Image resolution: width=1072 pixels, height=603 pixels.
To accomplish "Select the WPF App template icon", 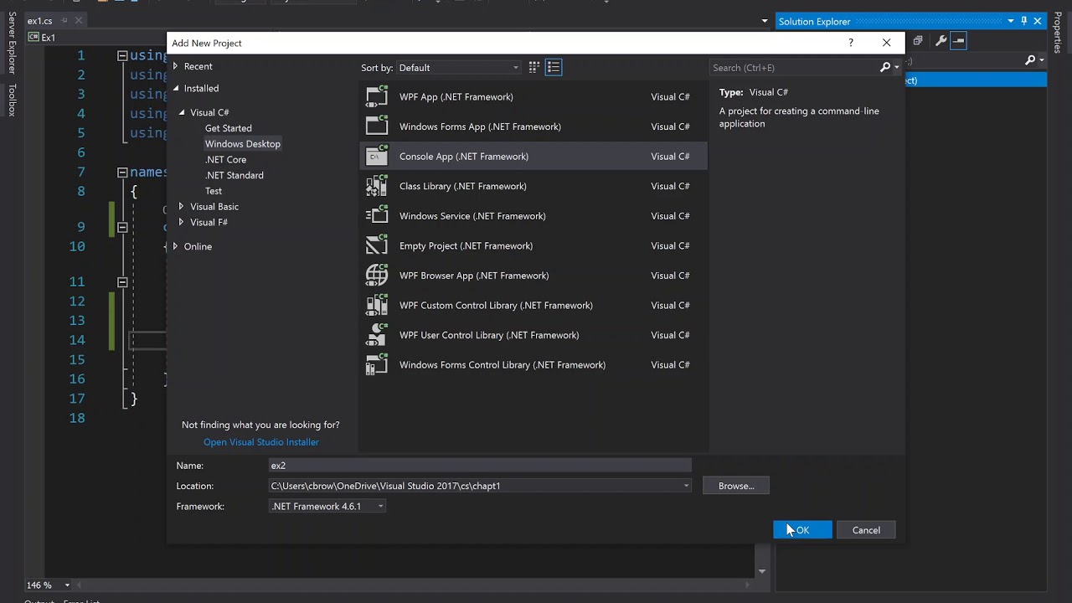I will (x=377, y=96).
